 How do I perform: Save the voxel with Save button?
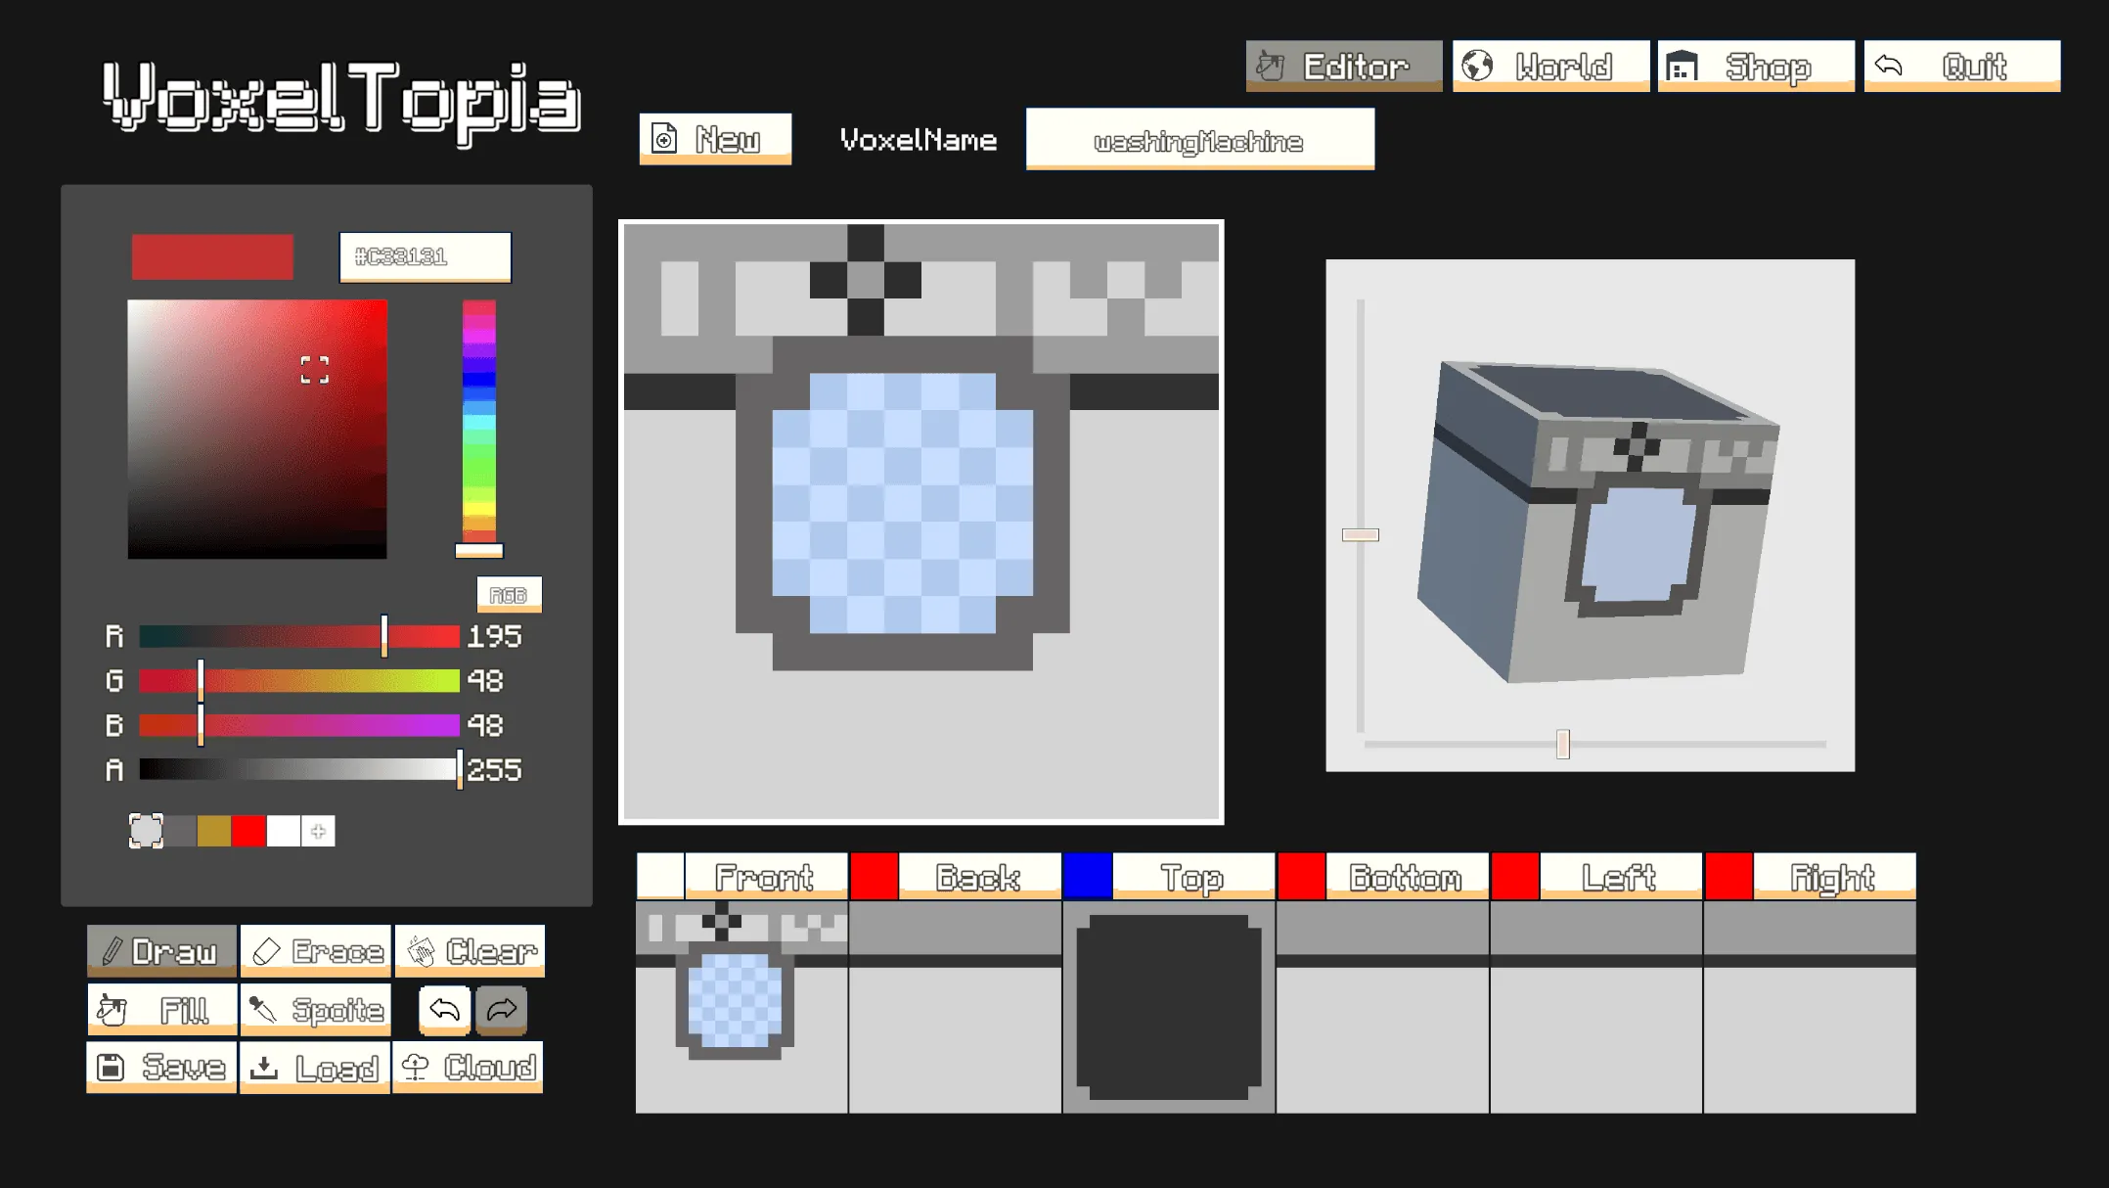tap(161, 1067)
